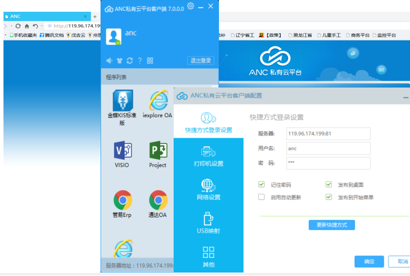Viewport: 410px width, 276px height.
Task: Confirm settings with 确定 button
Action: pyautogui.click(x=369, y=261)
